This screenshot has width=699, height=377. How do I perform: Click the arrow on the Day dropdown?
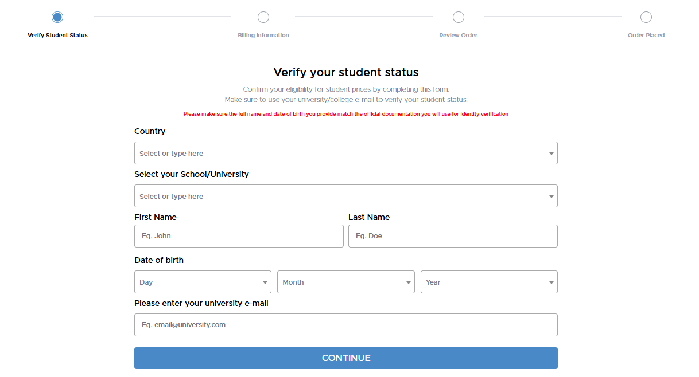(x=265, y=282)
